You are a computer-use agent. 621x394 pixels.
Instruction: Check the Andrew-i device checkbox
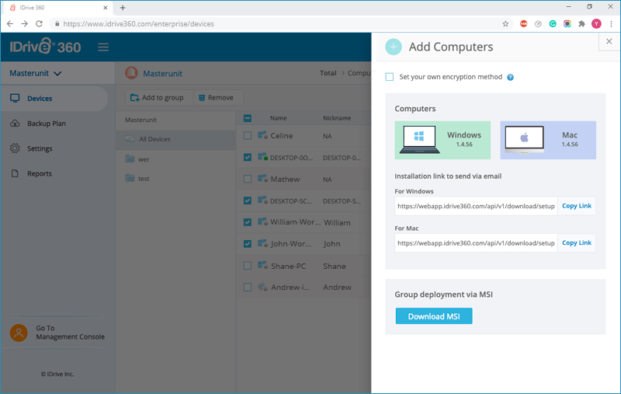(248, 288)
